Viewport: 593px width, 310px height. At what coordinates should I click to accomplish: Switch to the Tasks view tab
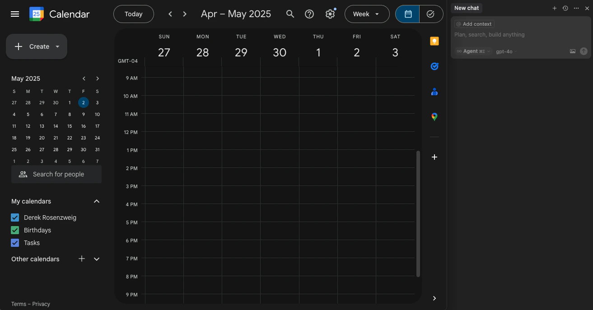(430, 14)
